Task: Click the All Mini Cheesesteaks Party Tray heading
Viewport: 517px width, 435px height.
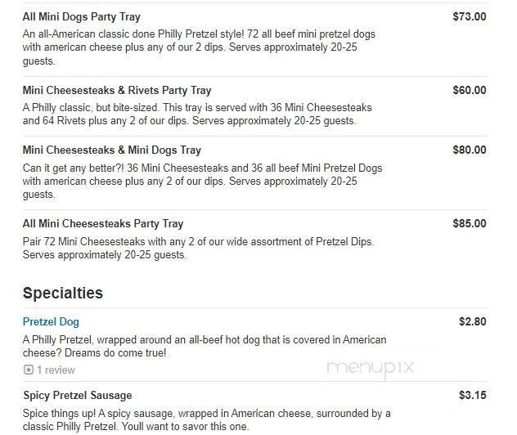Action: click(103, 224)
